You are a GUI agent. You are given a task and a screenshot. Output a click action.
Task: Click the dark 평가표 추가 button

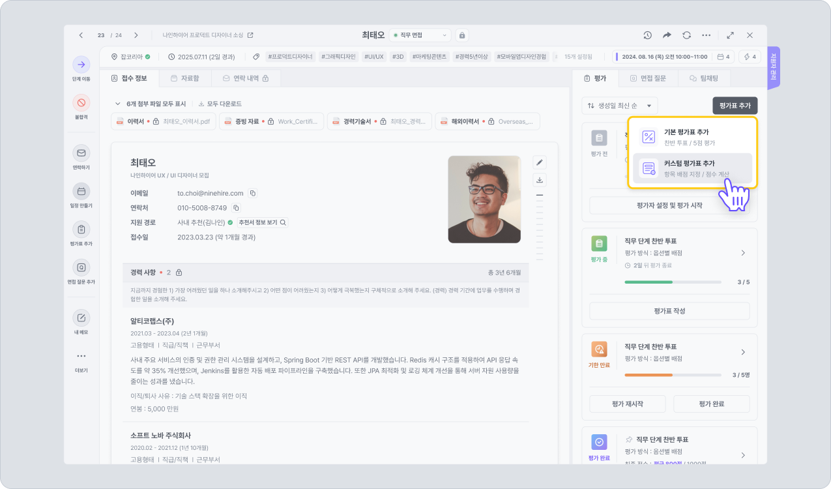pos(735,105)
